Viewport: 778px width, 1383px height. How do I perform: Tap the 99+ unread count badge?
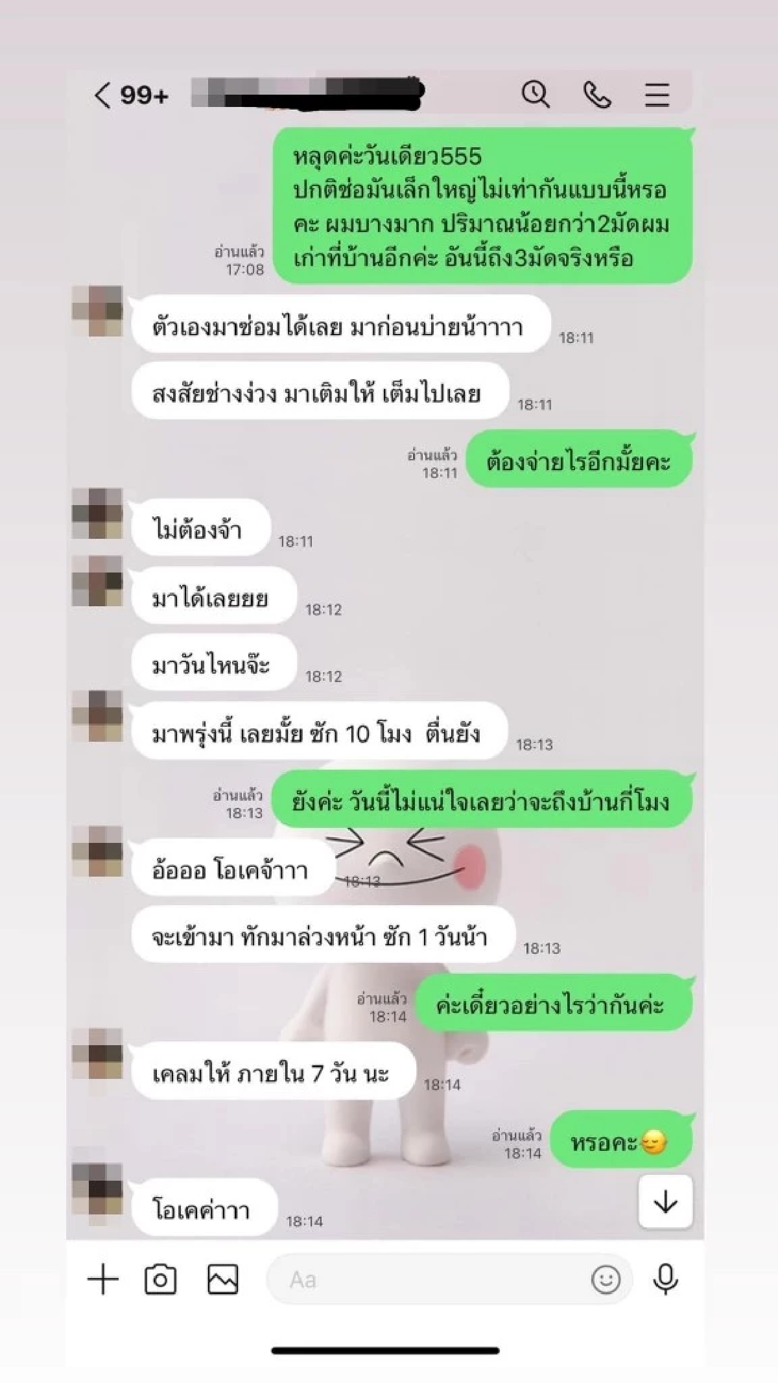(144, 95)
